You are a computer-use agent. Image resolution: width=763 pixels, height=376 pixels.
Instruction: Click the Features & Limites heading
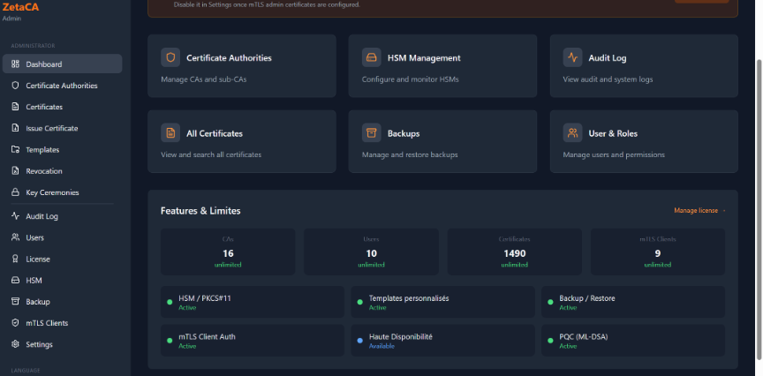pos(200,211)
